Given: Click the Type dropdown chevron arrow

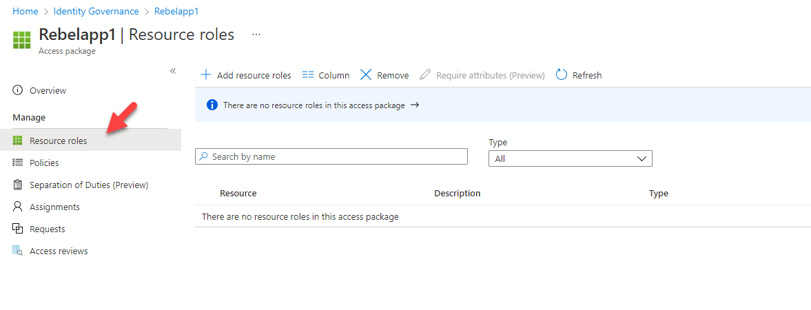Looking at the screenshot, I should 642,159.
